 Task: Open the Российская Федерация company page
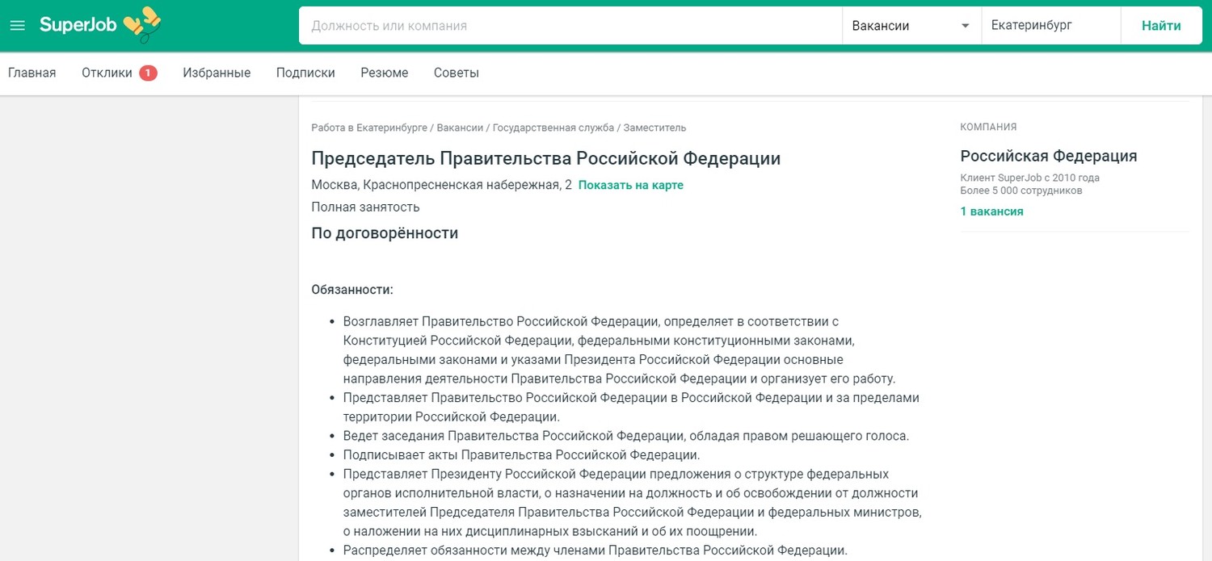[1048, 155]
